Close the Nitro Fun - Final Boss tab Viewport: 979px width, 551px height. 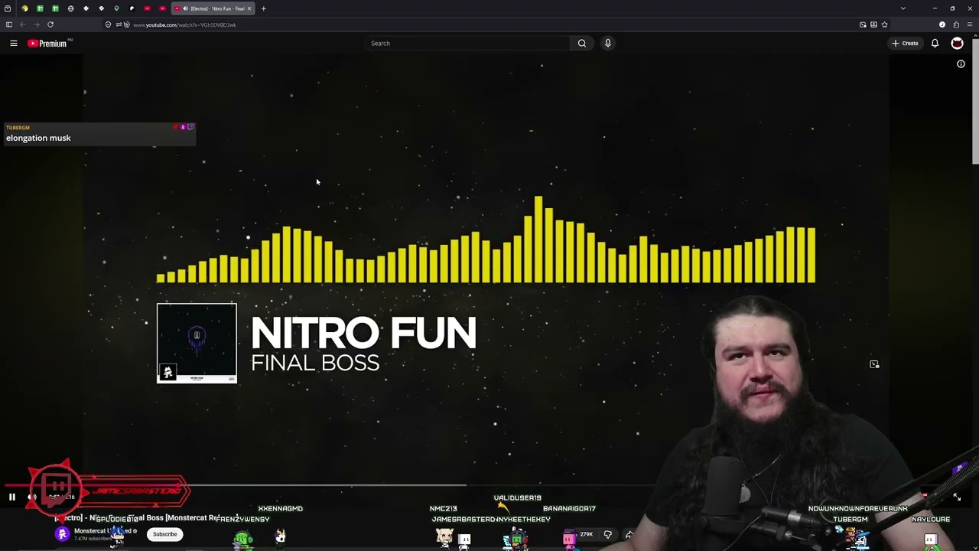coord(249,8)
